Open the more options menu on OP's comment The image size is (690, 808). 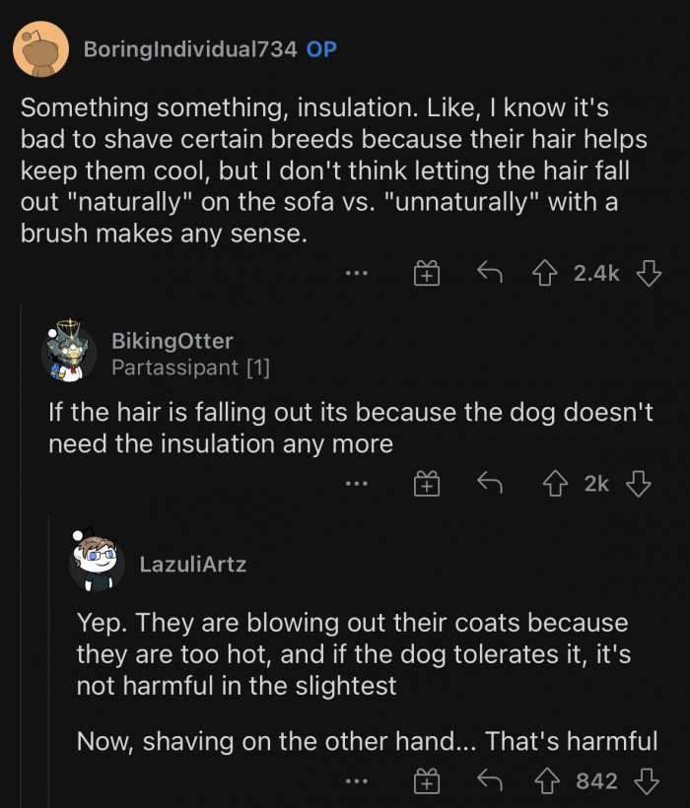click(x=355, y=273)
